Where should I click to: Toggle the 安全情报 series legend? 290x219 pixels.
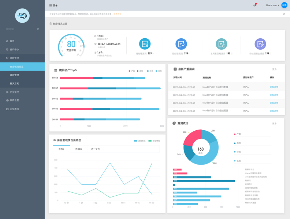click(x=154, y=141)
